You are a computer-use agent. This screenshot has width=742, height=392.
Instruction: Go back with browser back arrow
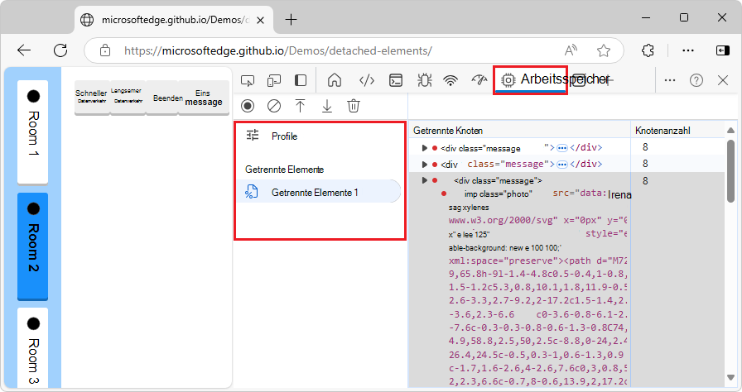point(24,50)
